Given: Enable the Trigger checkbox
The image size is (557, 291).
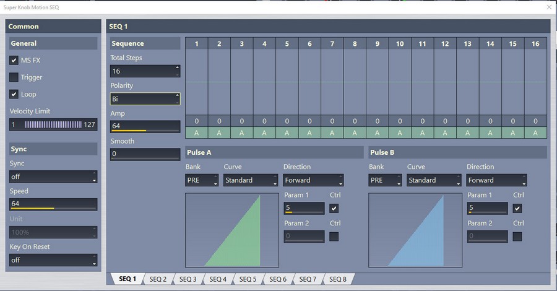Looking at the screenshot, I should [x=14, y=77].
